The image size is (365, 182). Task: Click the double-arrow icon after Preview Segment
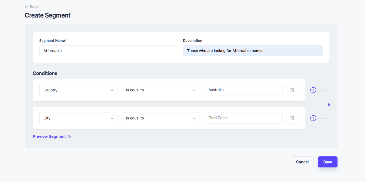[x=69, y=136]
